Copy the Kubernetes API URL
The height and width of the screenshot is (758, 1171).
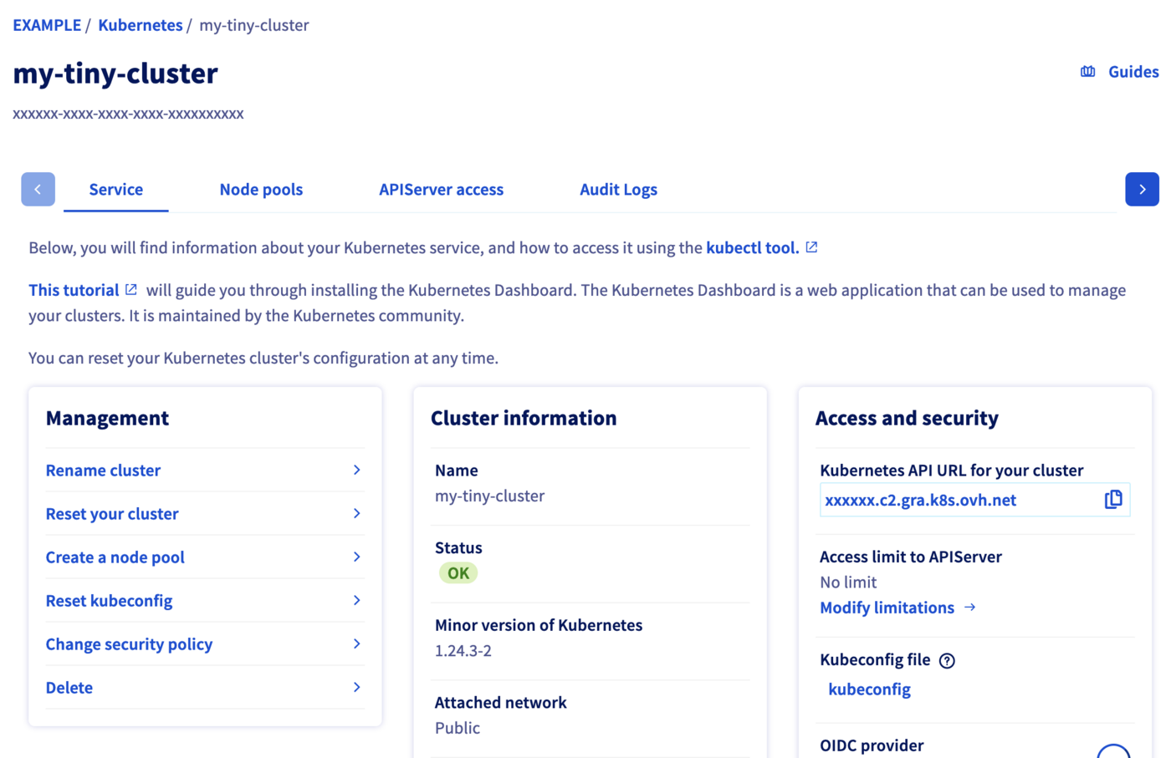click(1113, 499)
